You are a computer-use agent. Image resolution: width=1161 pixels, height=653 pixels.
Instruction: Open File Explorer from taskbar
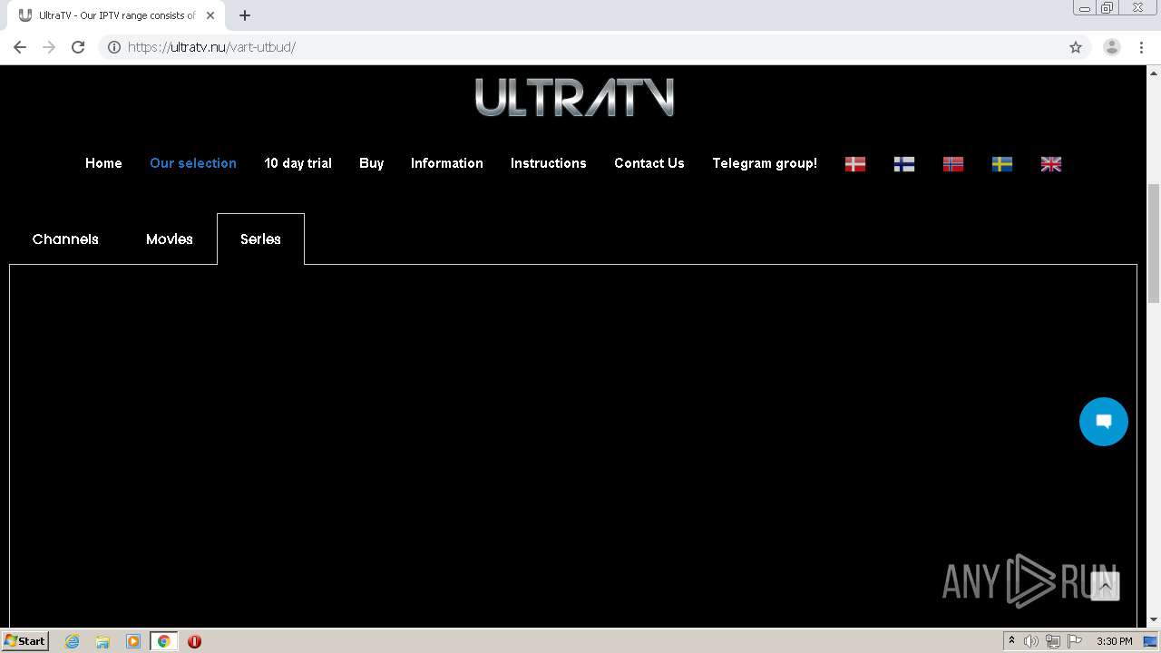[102, 641]
